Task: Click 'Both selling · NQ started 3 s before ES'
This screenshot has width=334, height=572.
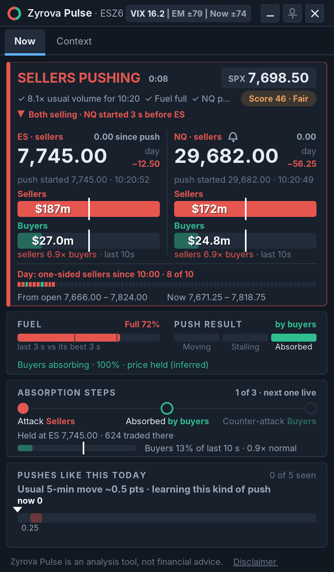Action: click(107, 114)
